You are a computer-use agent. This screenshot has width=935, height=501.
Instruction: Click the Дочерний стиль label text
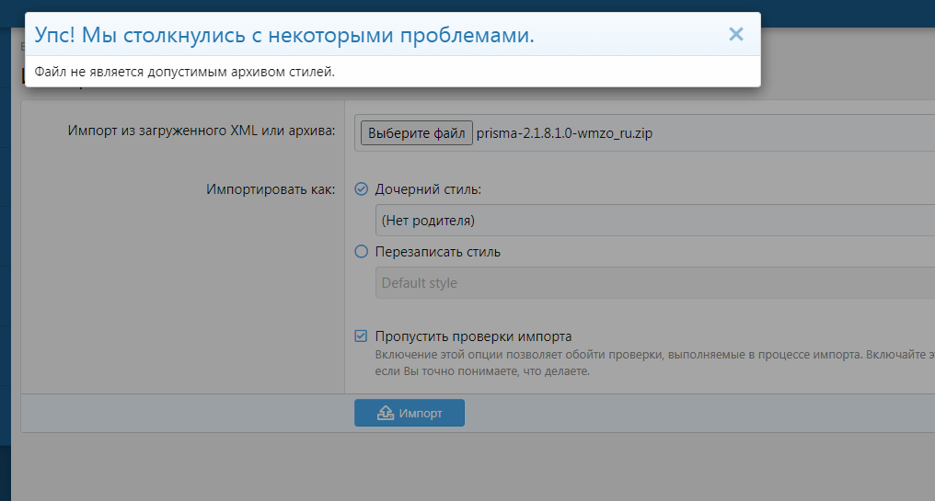click(x=428, y=189)
